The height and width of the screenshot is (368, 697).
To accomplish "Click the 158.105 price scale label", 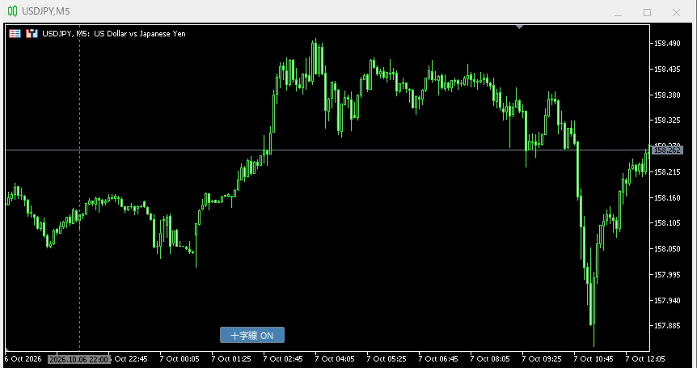I will 667,223.
